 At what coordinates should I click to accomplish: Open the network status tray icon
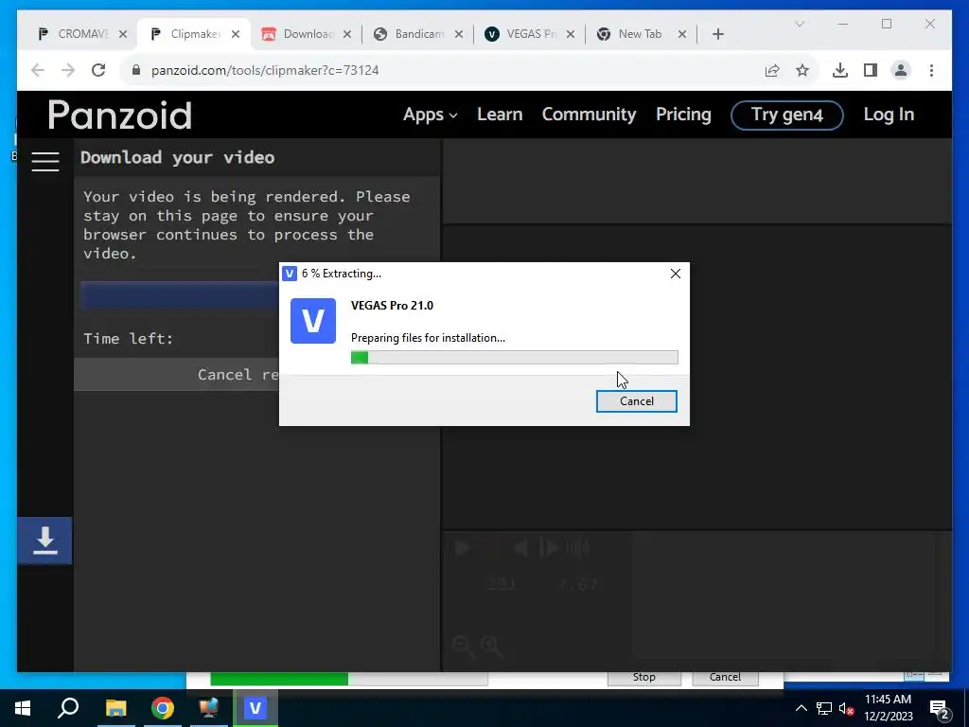tap(824, 708)
